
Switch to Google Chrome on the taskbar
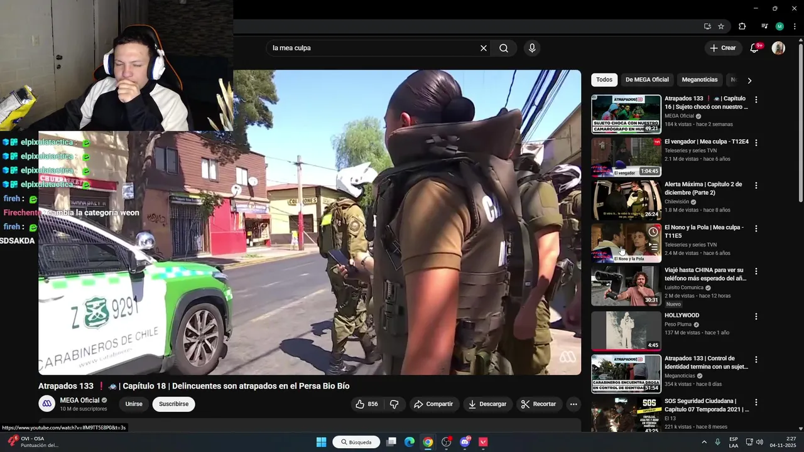click(x=428, y=442)
